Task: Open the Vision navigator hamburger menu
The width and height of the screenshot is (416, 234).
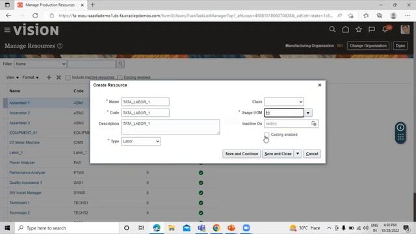Action: pyautogui.click(x=7, y=30)
